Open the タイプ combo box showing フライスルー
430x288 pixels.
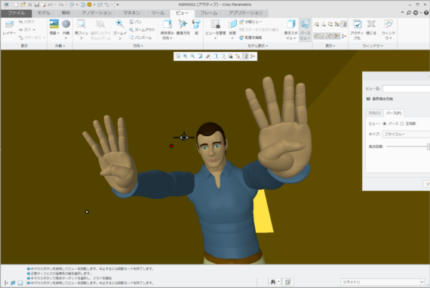406,134
